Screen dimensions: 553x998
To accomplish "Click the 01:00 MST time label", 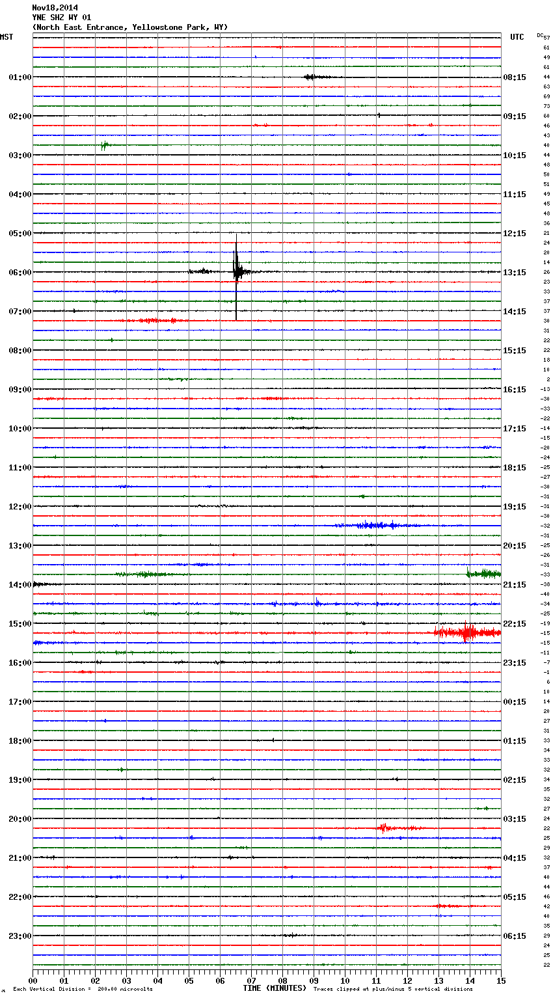I will click(x=20, y=77).
